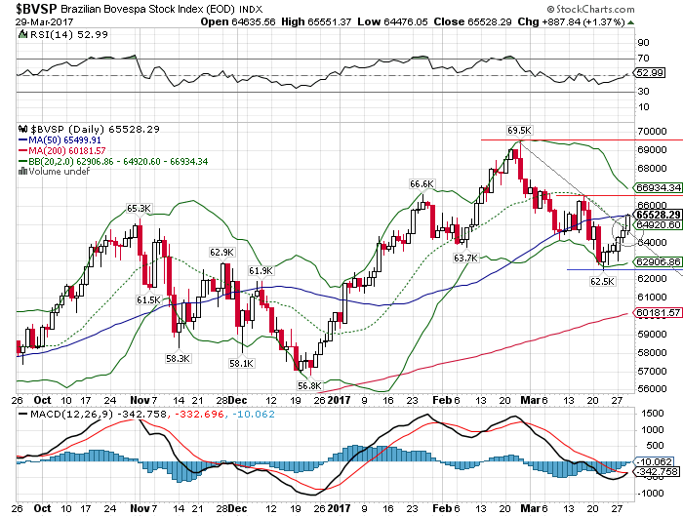The height and width of the screenshot is (517, 683).
Task: Click the -10.062 histogram value tag
Action: point(655,461)
